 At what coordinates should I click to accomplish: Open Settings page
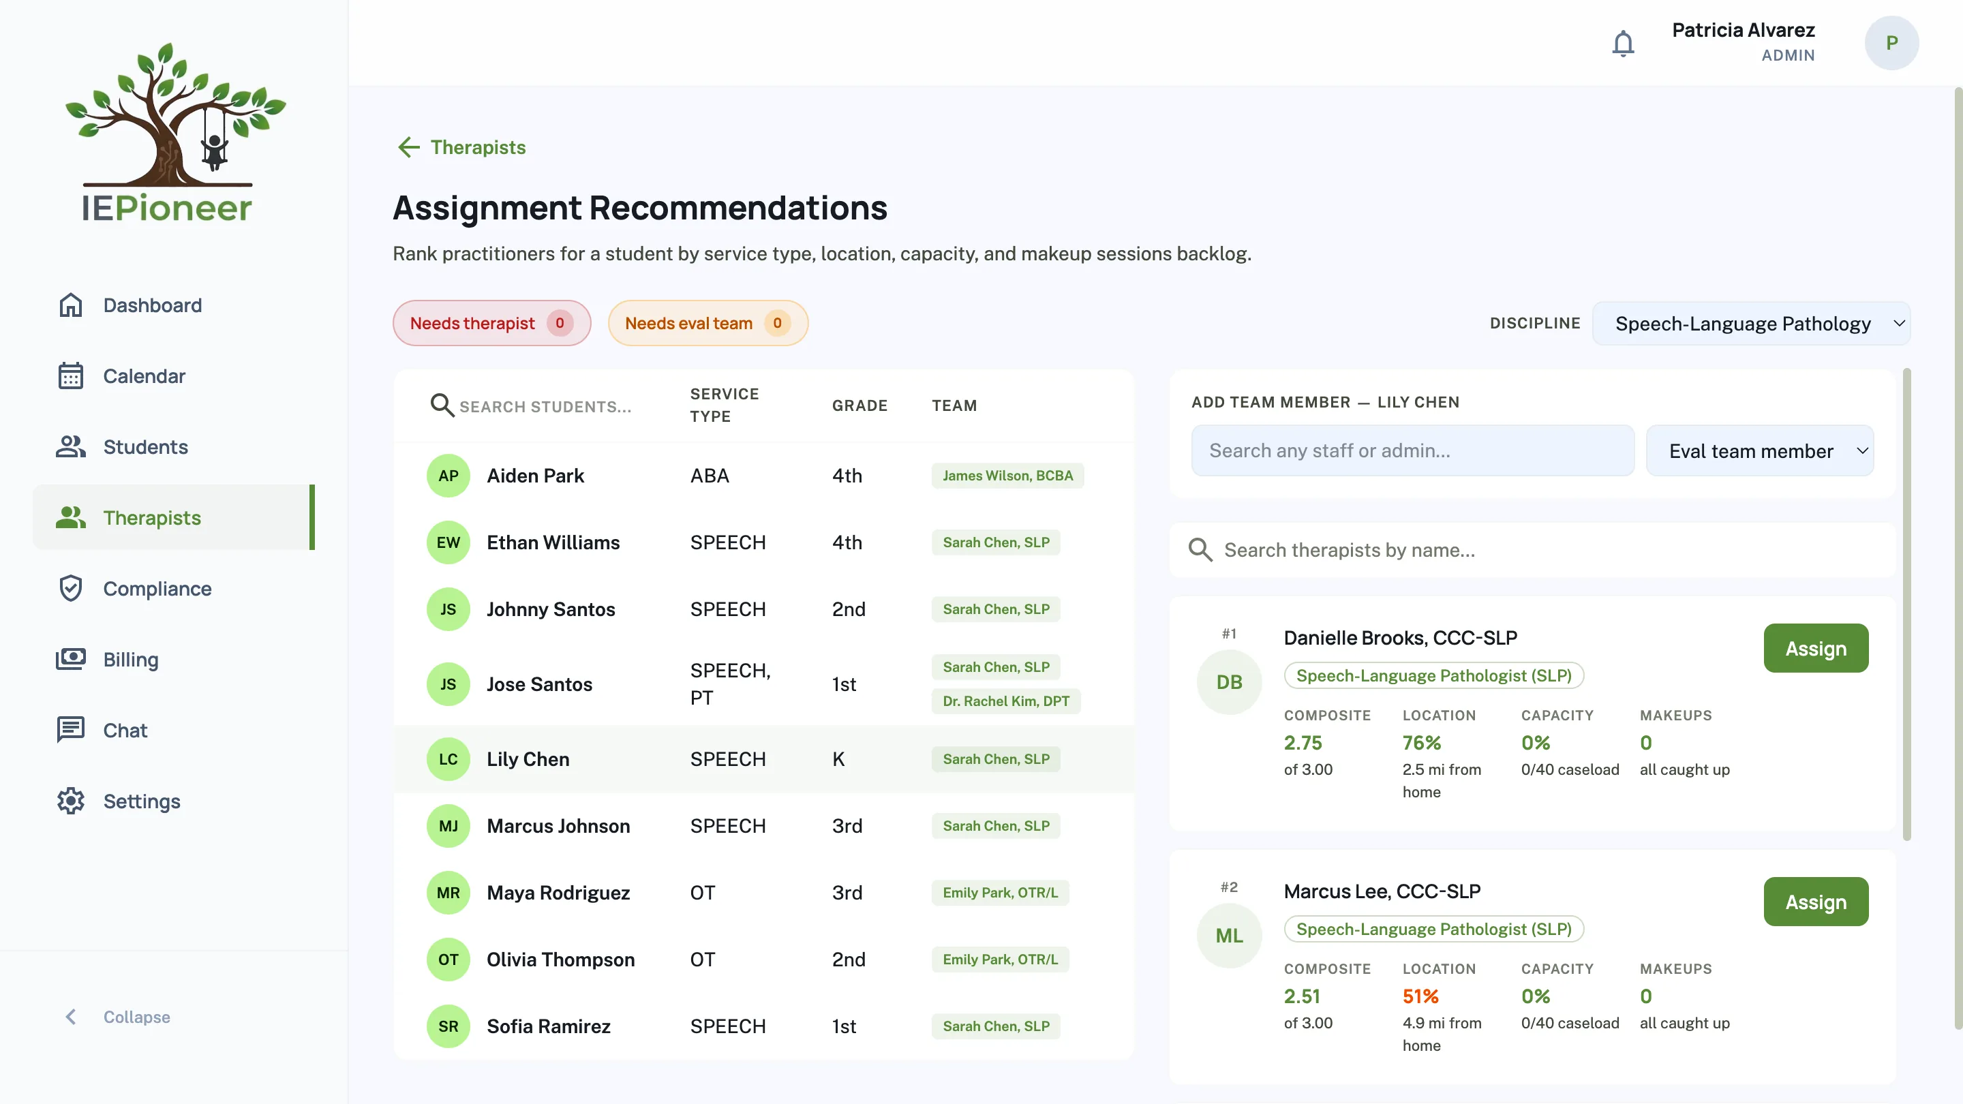click(174, 801)
